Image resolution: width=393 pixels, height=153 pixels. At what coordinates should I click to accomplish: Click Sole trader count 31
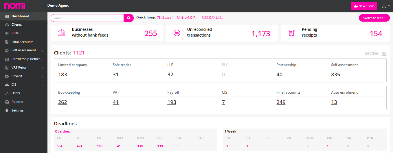(115, 75)
